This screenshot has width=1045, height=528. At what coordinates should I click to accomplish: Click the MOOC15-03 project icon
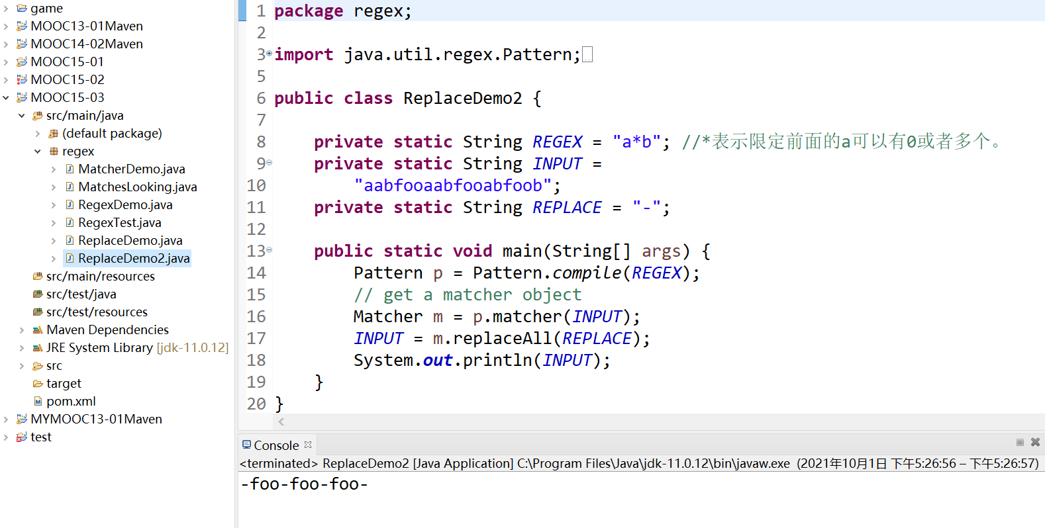(x=22, y=98)
